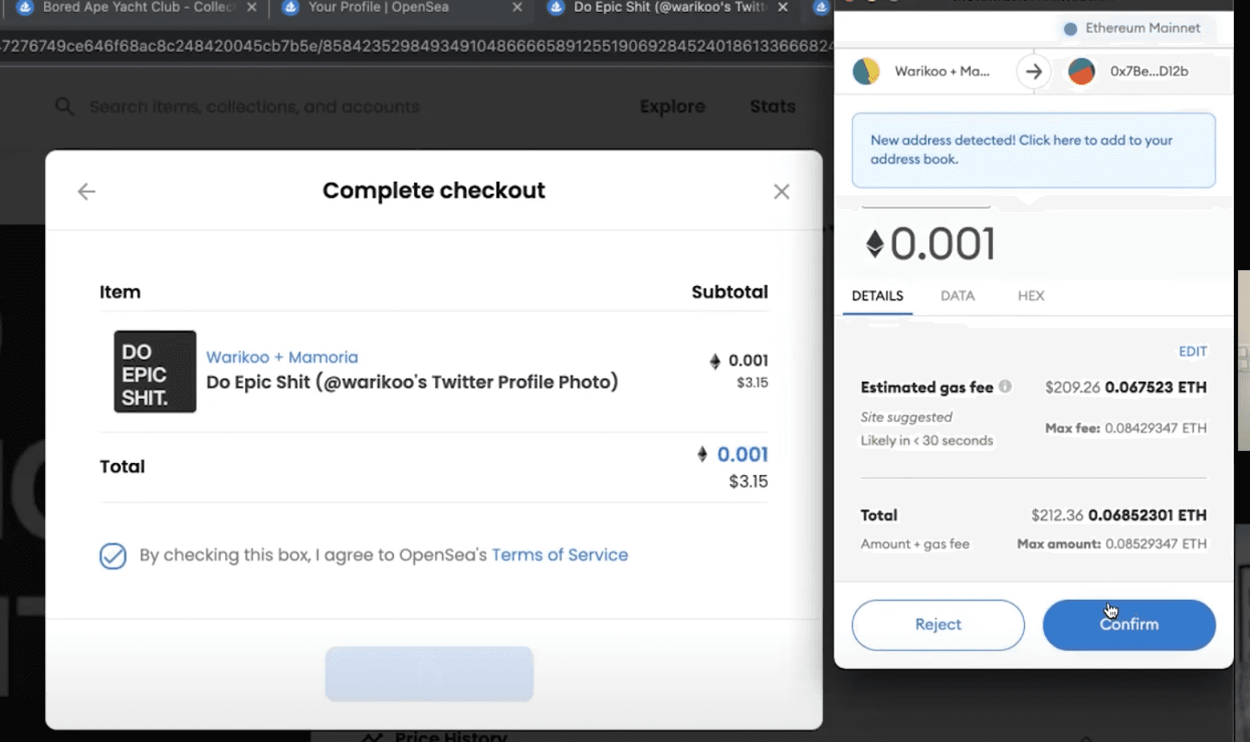Viewport: 1250px width, 742px height.
Task: Open the DETAILS tab in MetaMask
Action: (877, 296)
